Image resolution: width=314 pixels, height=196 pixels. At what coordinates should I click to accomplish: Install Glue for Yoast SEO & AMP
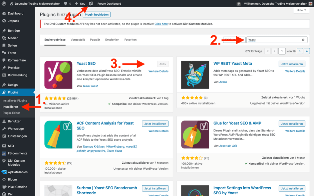(x=292, y=124)
